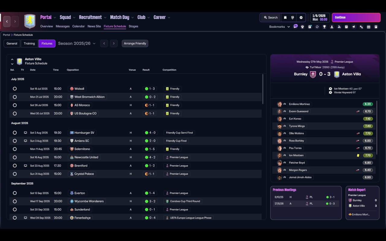The width and height of the screenshot is (386, 241).
Task: Click the Portal breadcrumb link
Action: click(x=6, y=35)
